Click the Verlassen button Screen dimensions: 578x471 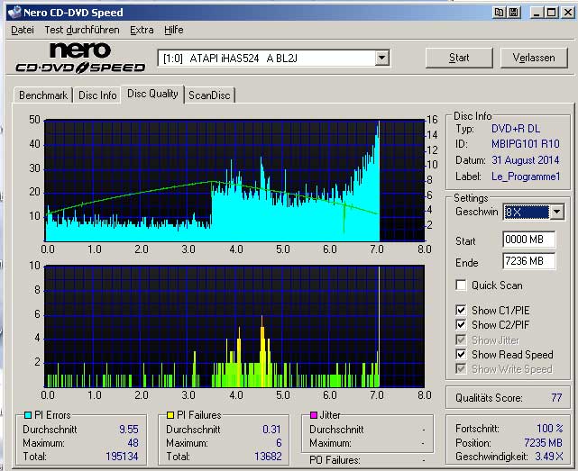click(x=534, y=58)
